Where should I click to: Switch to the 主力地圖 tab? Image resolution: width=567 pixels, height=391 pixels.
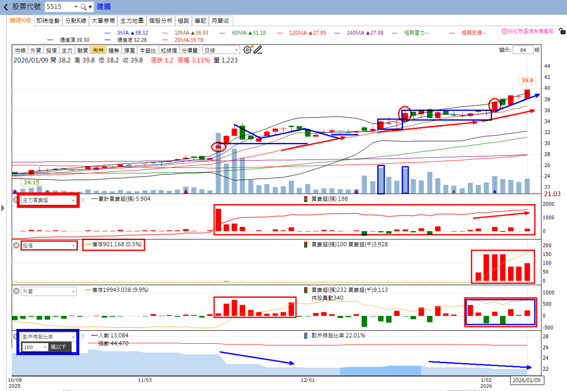(x=131, y=20)
